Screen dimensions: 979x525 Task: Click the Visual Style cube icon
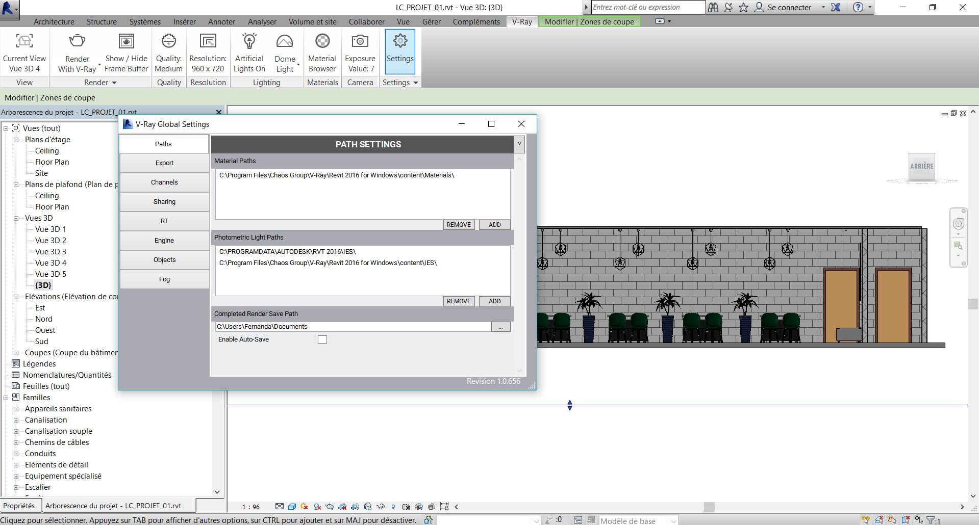point(292,507)
